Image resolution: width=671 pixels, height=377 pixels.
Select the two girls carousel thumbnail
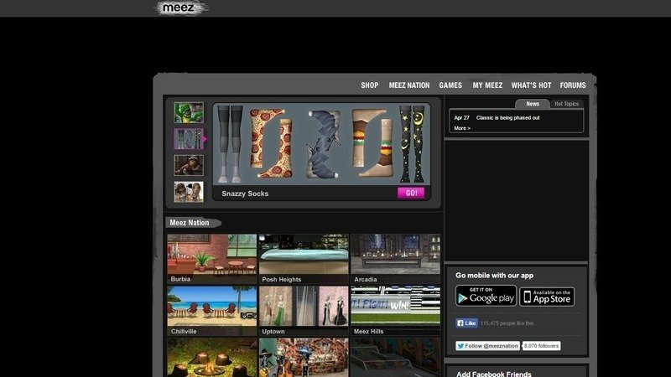pos(188,192)
